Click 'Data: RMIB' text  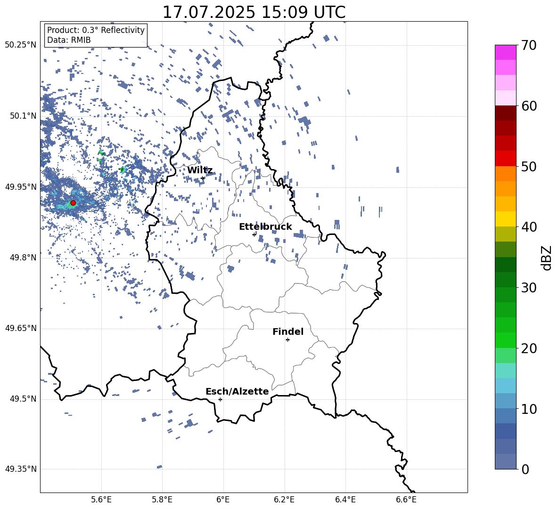click(x=69, y=40)
